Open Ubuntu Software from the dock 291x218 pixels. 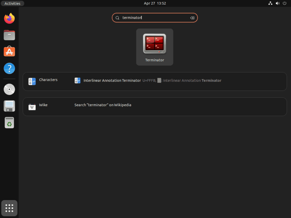tap(9, 51)
